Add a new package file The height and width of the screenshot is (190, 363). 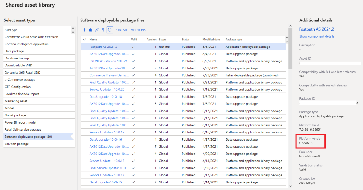[84, 30]
